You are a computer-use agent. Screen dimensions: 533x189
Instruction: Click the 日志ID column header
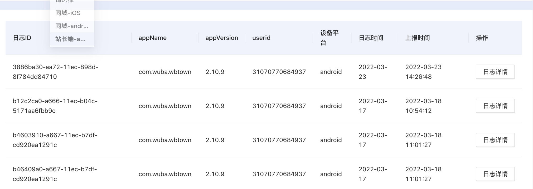(x=22, y=38)
